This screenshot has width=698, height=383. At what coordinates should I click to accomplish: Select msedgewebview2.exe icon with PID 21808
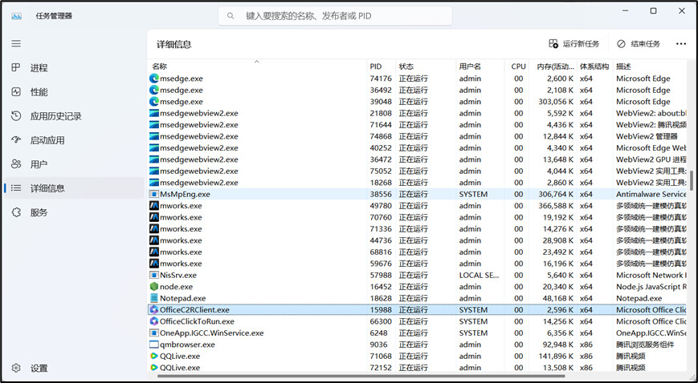coord(154,113)
